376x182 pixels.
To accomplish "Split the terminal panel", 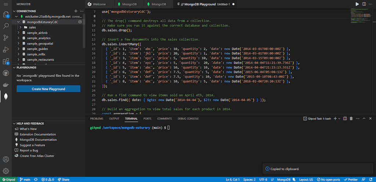I will tap(345, 119).
